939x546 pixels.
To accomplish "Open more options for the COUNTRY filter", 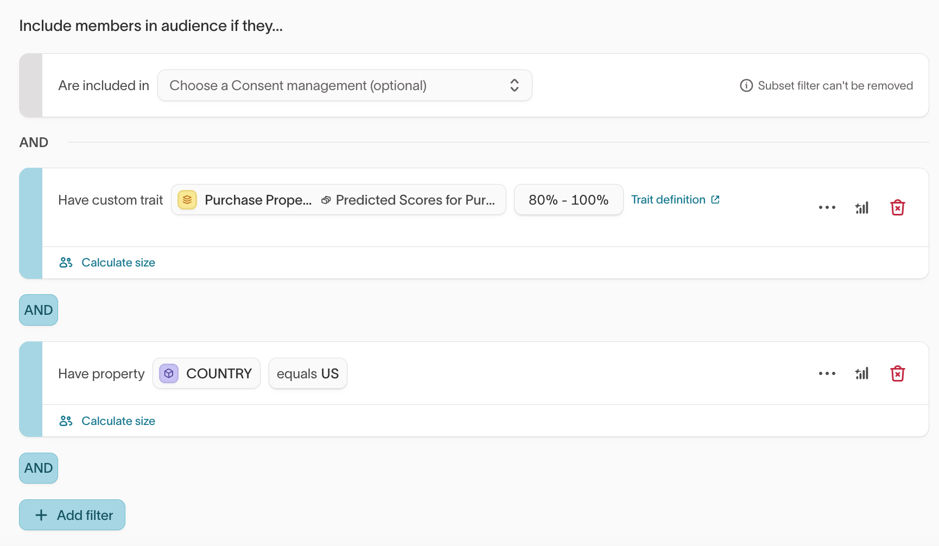I will coord(827,373).
